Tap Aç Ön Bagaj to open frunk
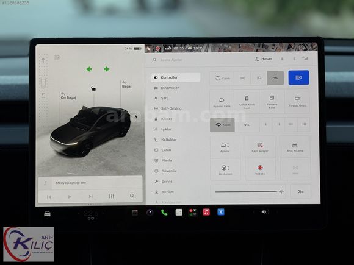354x265 pixels. click(68, 96)
